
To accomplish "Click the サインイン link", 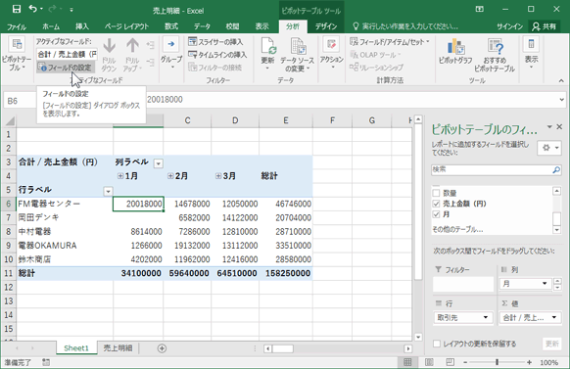I will pyautogui.click(x=509, y=26).
